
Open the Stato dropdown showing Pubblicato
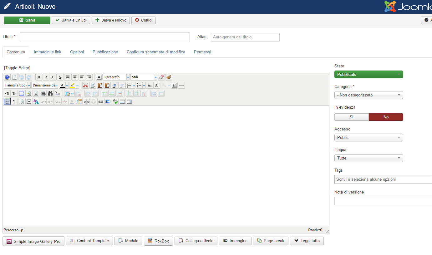(368, 74)
